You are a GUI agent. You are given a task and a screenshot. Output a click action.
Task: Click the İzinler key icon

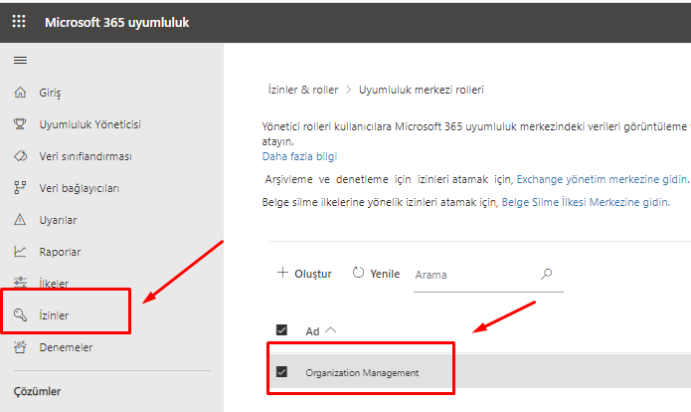pyautogui.click(x=20, y=314)
